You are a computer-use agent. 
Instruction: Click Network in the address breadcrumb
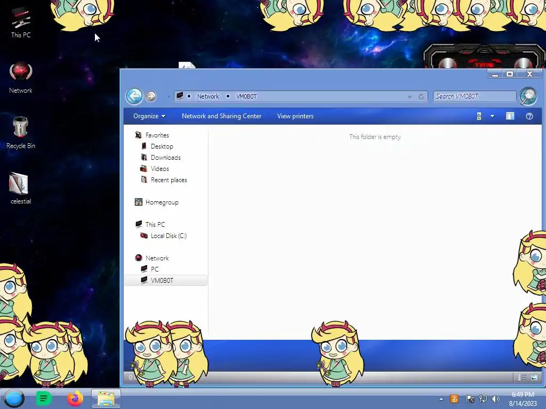(x=208, y=96)
